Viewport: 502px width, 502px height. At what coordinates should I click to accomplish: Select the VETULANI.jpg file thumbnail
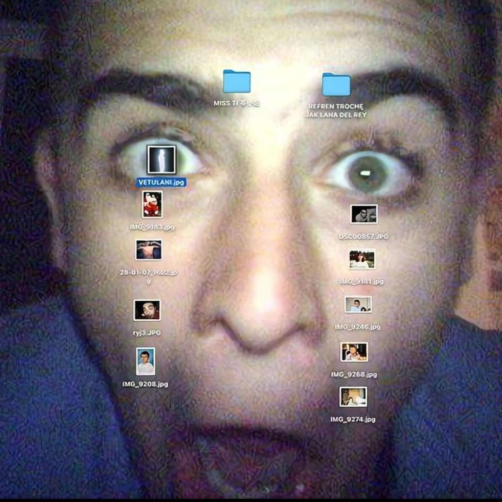161,159
